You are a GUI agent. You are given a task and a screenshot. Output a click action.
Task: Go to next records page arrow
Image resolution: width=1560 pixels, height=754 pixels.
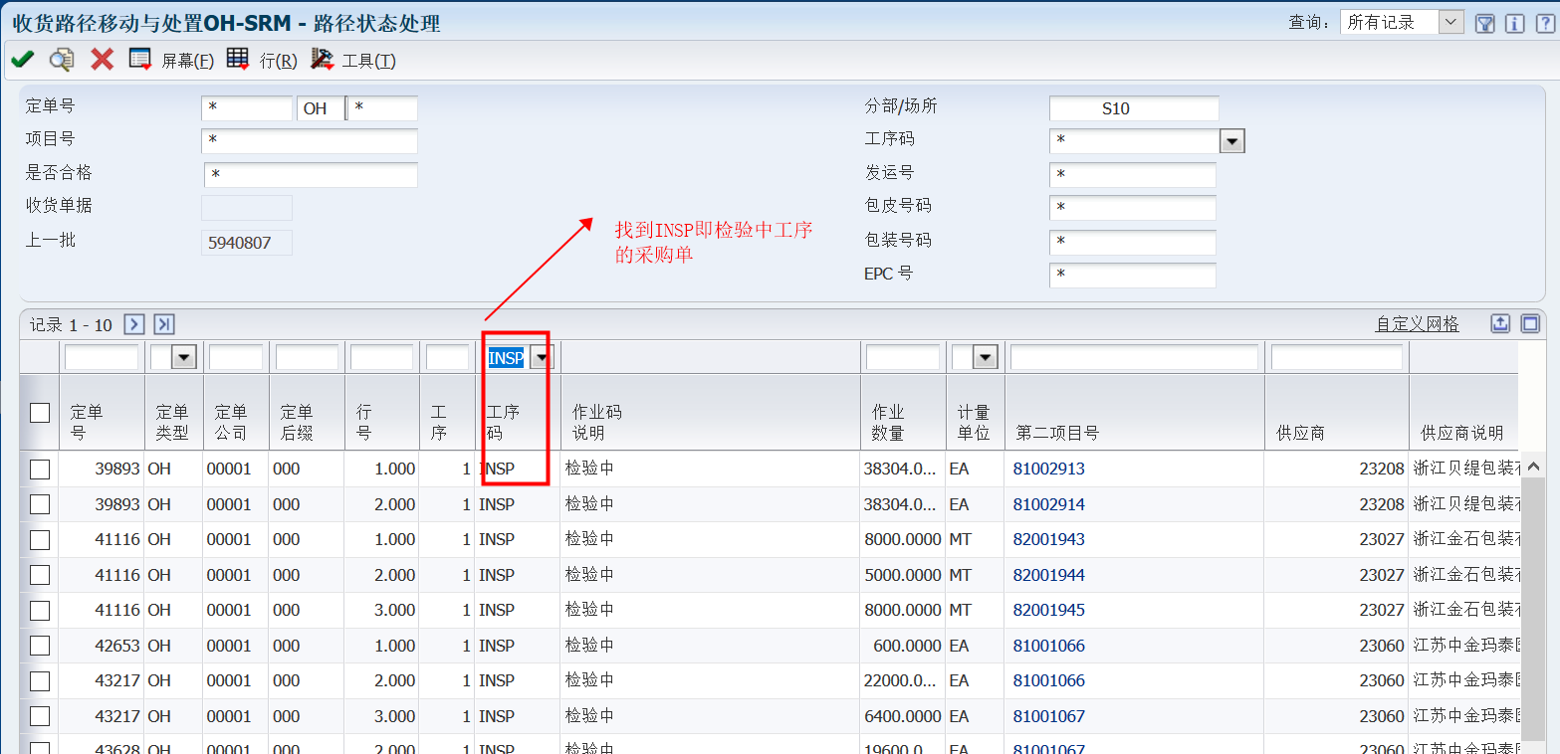tap(134, 324)
